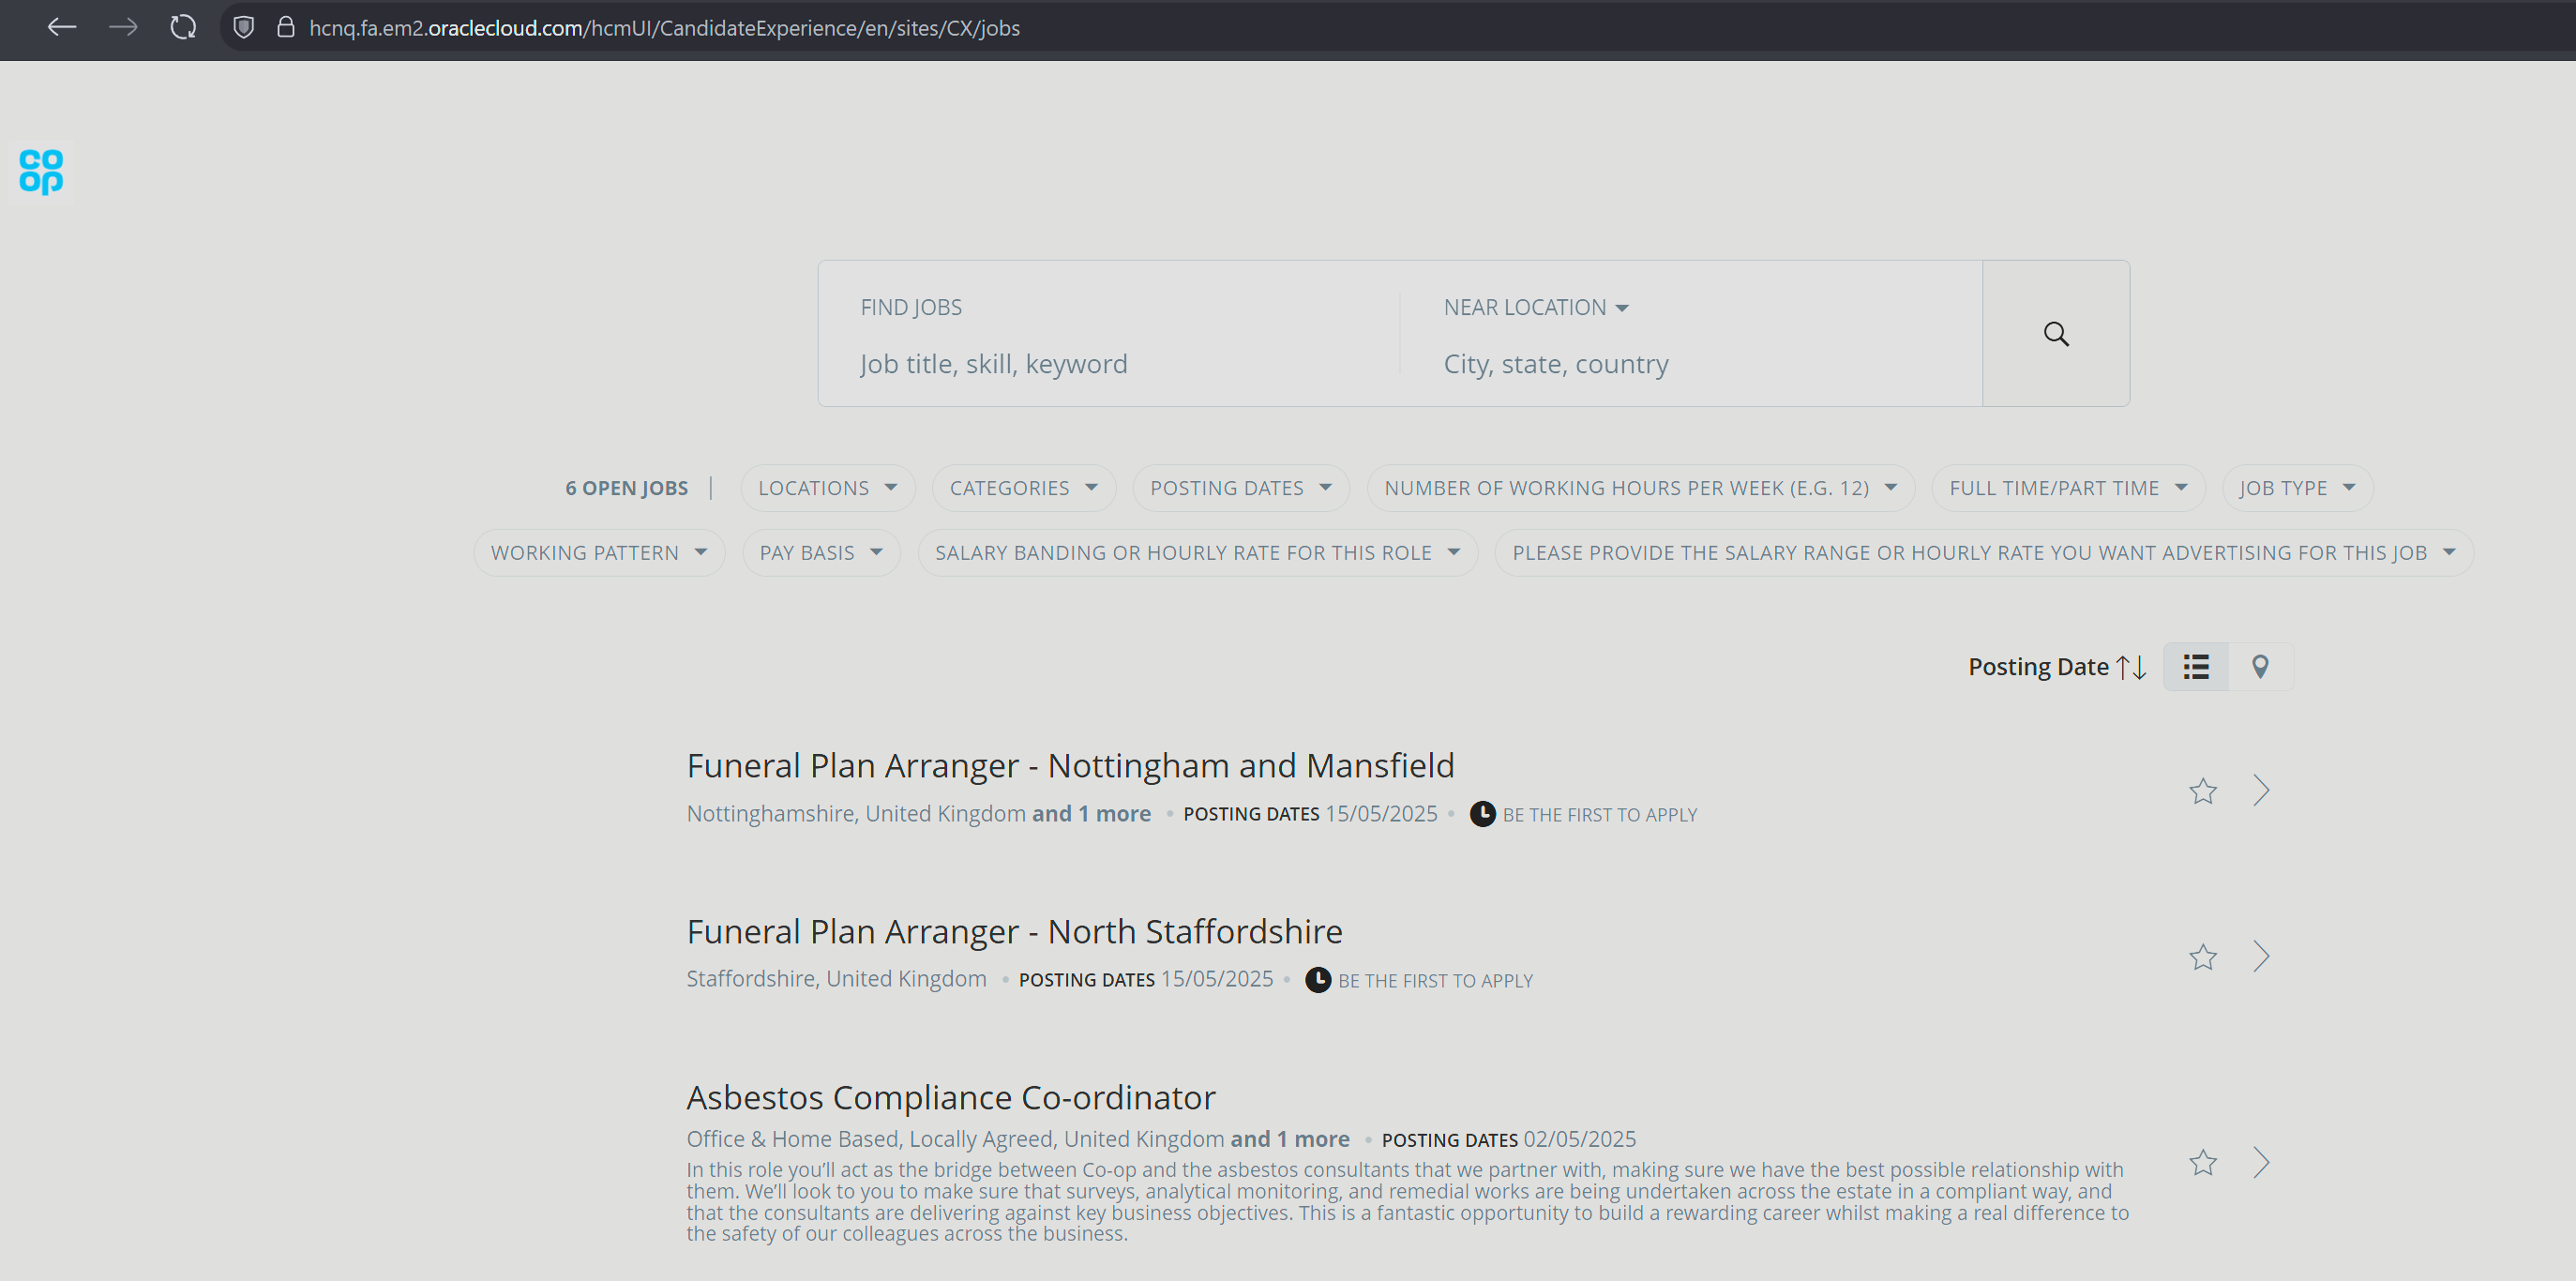Open Funeral Plan Arranger - North Staffordshire
The image size is (2576, 1281).
[1014, 931]
